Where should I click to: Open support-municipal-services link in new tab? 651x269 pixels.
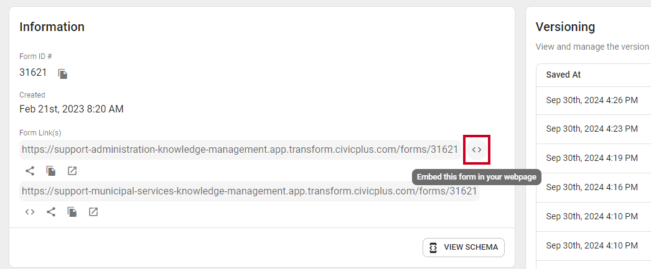(93, 212)
